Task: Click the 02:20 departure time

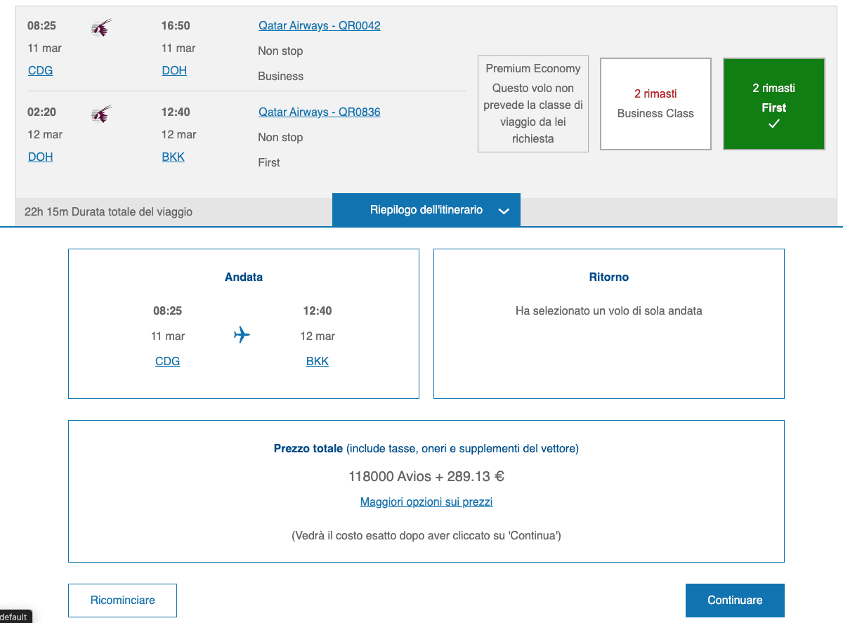Action: click(x=41, y=112)
